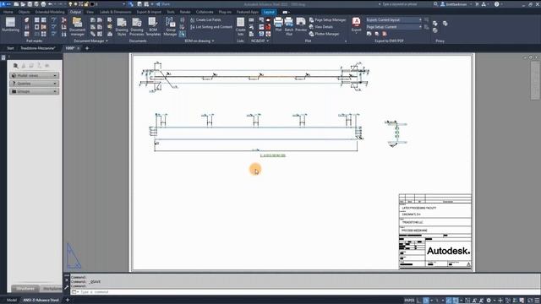The image size is (541, 304).
Task: Select the Structures palette tab
Action: [x=25, y=289]
